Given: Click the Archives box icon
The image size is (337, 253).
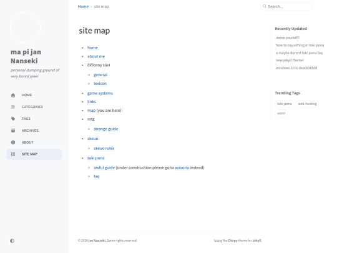Looking at the screenshot, I should (13, 131).
